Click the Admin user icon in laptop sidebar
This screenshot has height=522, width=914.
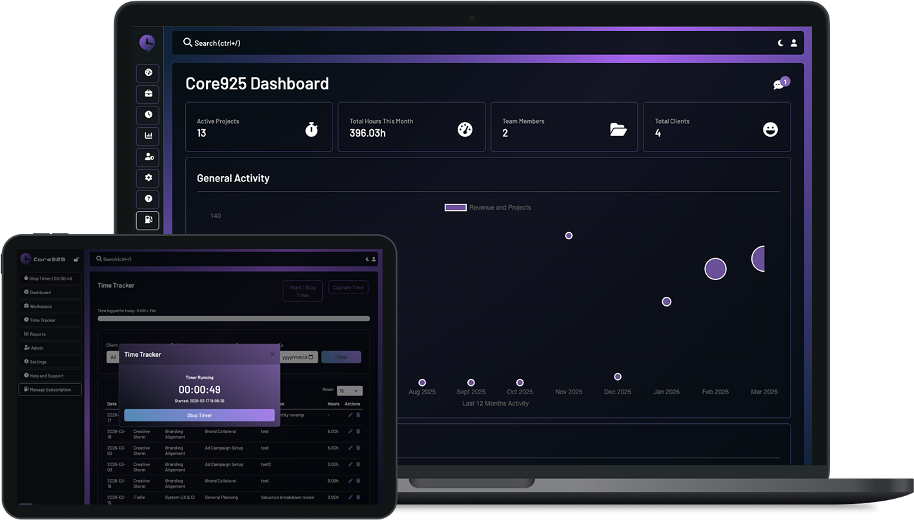(148, 157)
